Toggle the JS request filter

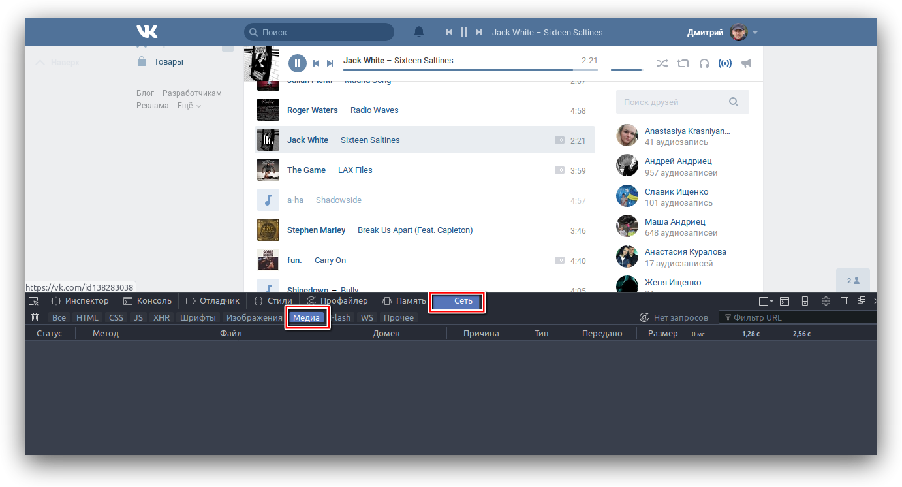click(138, 317)
